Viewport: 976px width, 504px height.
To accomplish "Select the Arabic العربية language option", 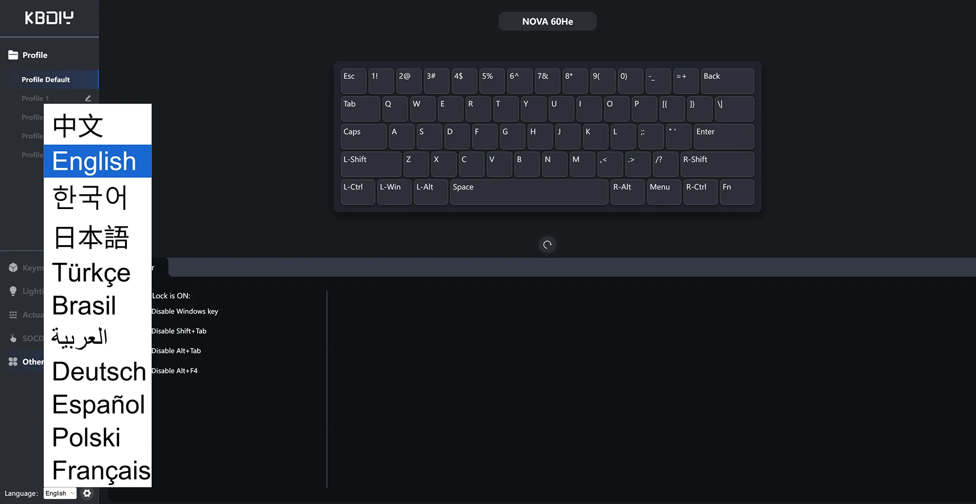I will (98, 338).
